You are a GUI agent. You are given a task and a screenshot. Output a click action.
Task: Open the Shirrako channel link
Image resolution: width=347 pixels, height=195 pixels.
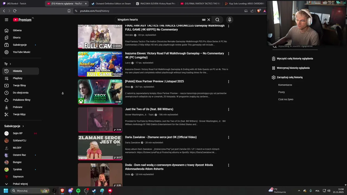[x=129, y=35]
